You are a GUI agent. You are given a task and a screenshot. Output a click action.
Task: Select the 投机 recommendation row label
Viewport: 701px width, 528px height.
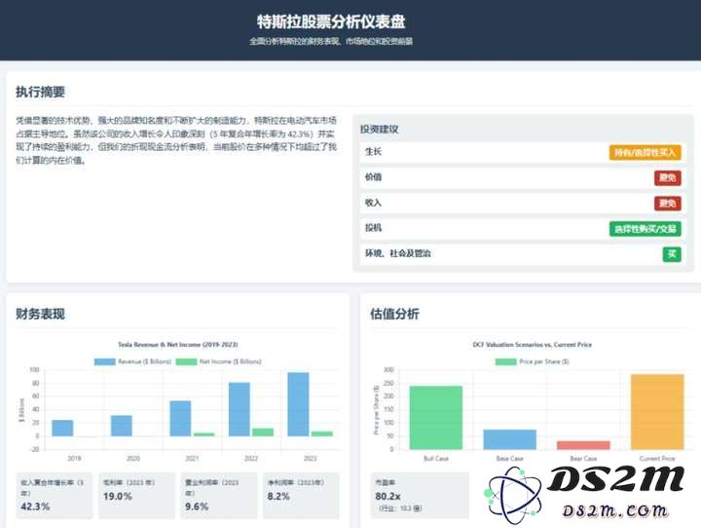point(373,228)
